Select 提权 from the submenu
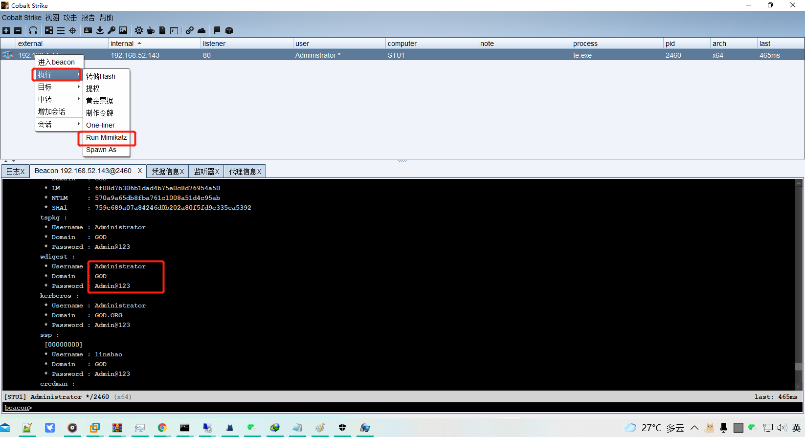 (106, 88)
